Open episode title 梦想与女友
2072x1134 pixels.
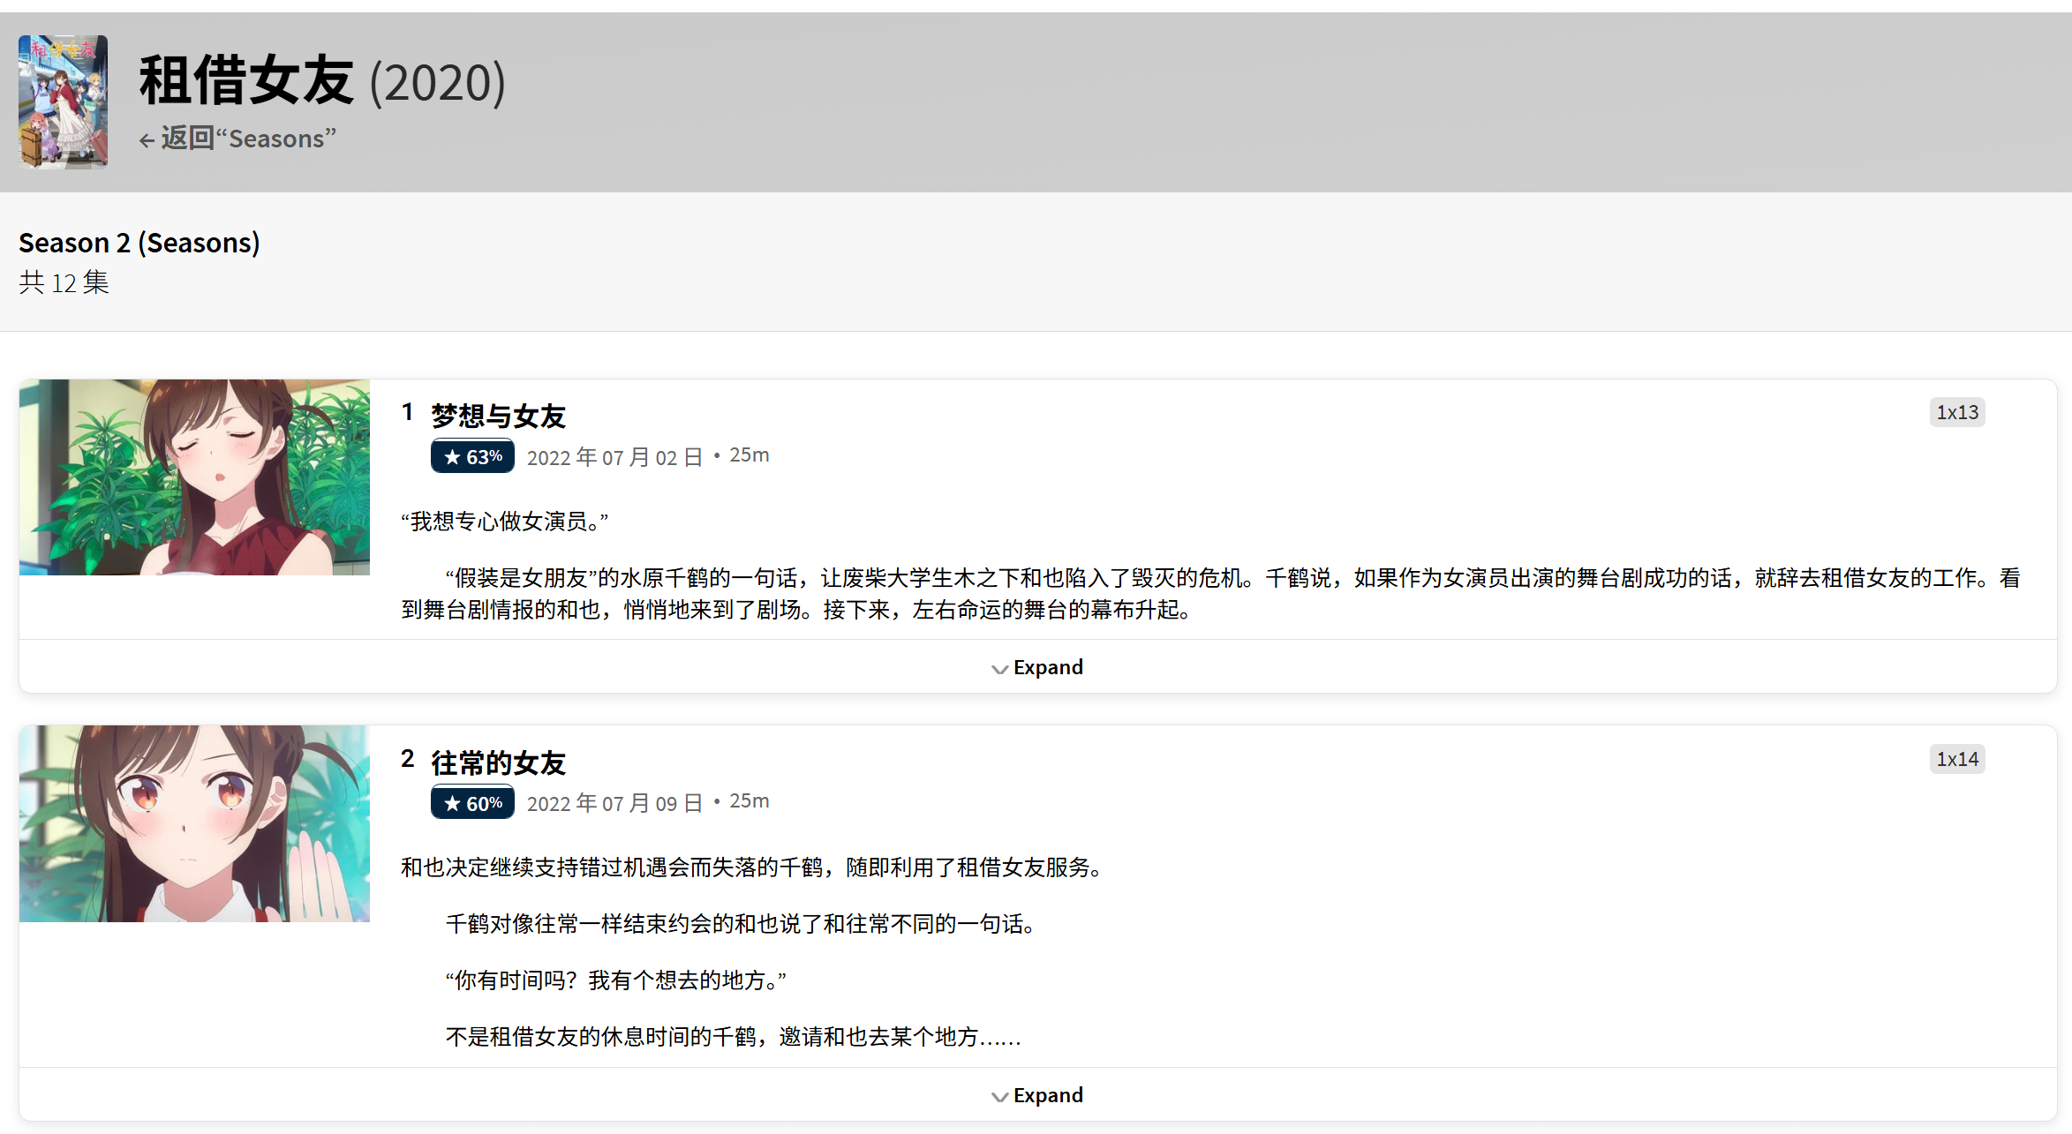pyautogui.click(x=498, y=416)
